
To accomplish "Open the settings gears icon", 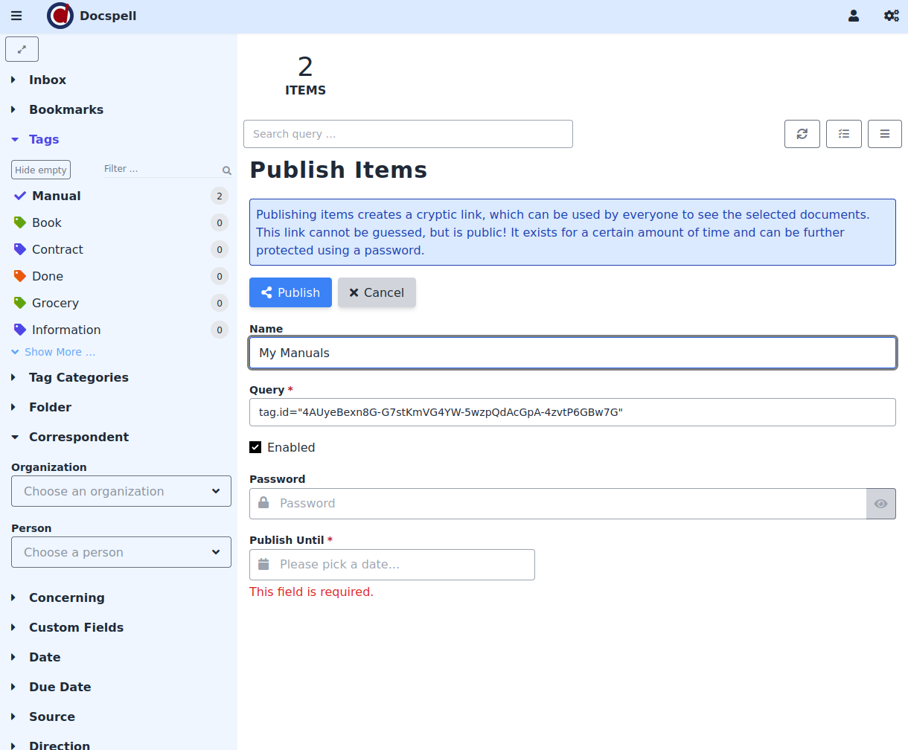I will [x=891, y=16].
